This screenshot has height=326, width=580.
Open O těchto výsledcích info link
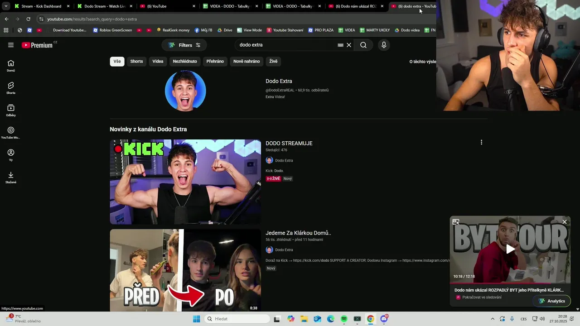(423, 62)
